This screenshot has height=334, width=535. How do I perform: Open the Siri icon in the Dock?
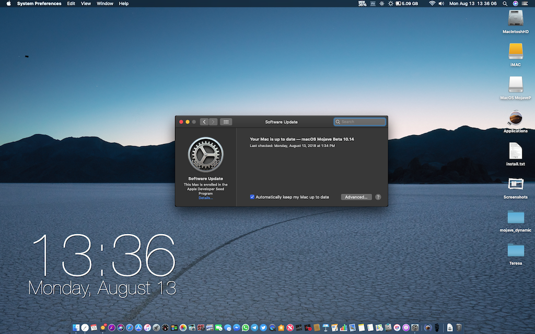[121, 328]
